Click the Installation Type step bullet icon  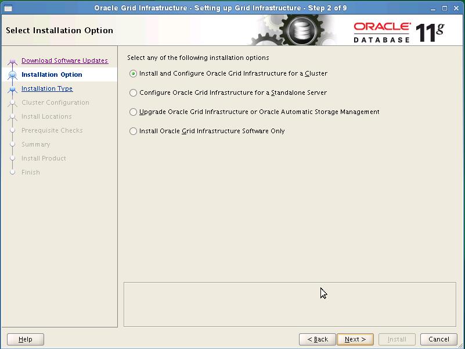click(12, 89)
